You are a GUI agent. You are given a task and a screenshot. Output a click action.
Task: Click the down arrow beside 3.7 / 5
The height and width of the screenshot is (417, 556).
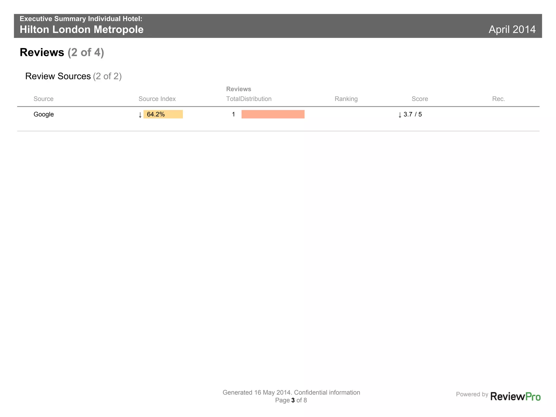pyautogui.click(x=400, y=115)
